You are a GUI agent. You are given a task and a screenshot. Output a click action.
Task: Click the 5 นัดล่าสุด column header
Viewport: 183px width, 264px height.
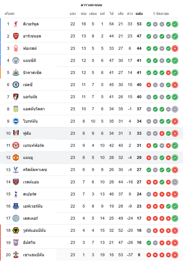pyautogui.click(x=161, y=13)
